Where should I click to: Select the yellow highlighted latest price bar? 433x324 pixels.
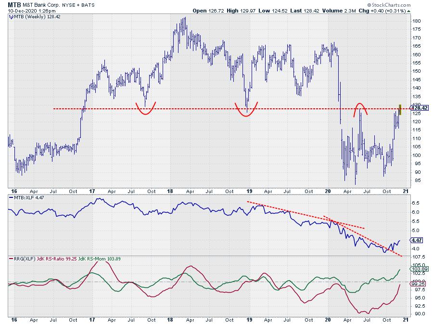tap(400, 109)
